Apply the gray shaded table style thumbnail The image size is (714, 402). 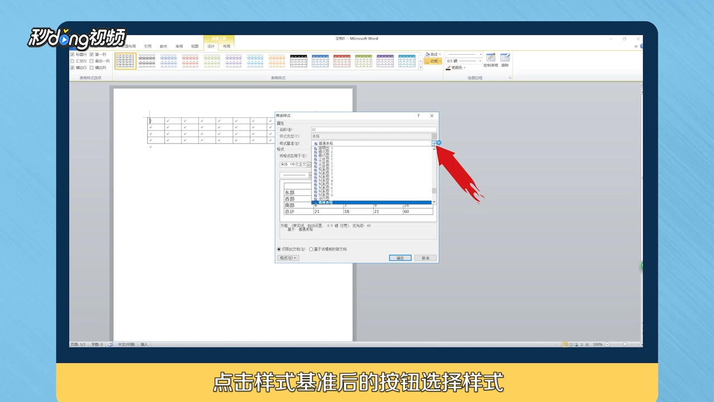(147, 61)
